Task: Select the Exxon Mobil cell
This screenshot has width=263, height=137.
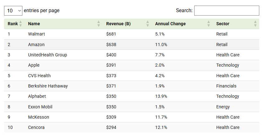Action: coord(40,107)
